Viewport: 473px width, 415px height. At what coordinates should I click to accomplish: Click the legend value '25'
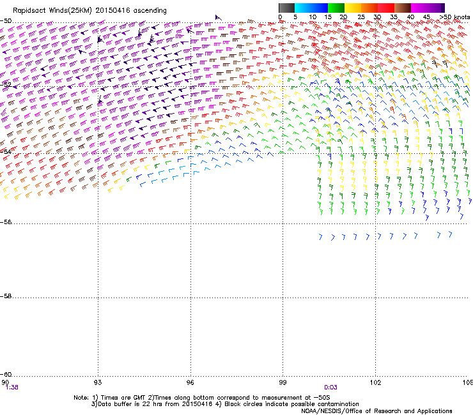click(361, 17)
